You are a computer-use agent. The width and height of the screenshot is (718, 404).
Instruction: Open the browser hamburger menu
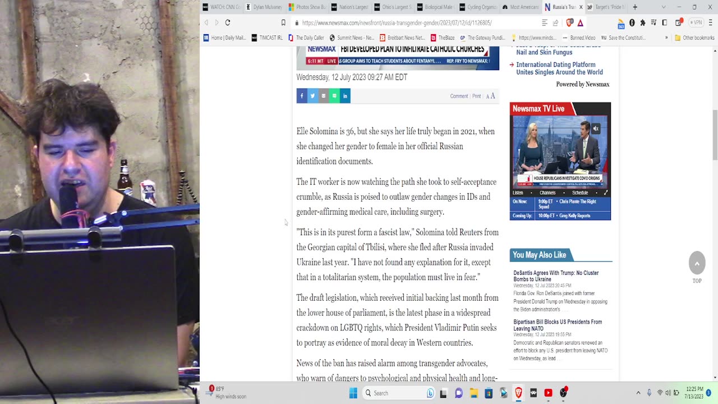pyautogui.click(x=711, y=22)
